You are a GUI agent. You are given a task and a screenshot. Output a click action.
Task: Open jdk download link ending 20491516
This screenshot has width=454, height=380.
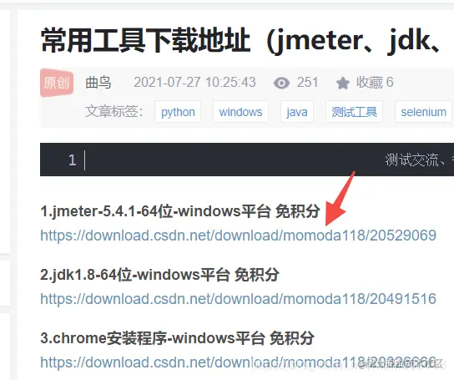tap(239, 298)
